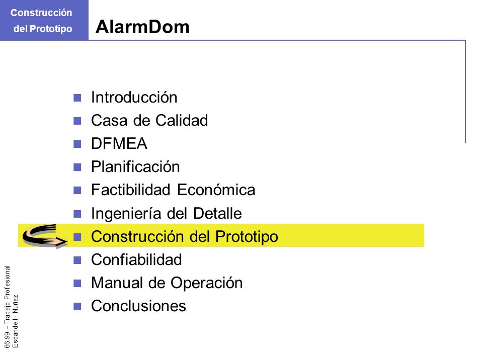483x362 pixels.
Task: Click the bullet beside Factibilidad Económica
Action: pyautogui.click(x=77, y=190)
